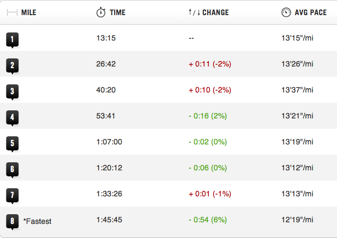Viewport: 337px width, 238px height.
Task: Select the + 0:11 (-2%) change value
Action: coord(209,64)
